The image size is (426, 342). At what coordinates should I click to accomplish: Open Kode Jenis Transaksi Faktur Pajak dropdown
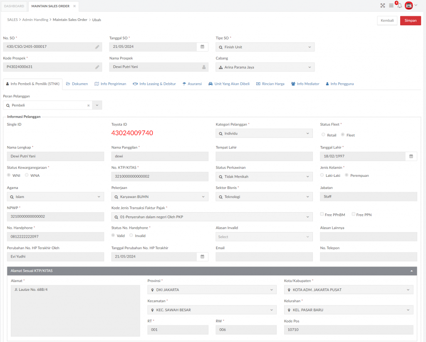click(x=212, y=217)
